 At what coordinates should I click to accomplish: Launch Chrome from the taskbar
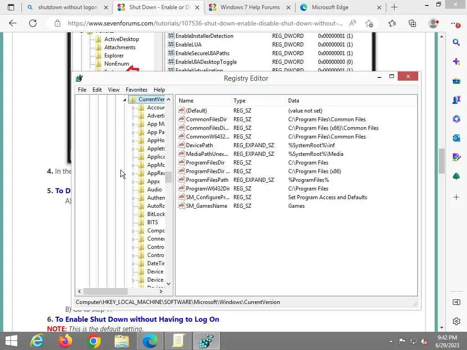coord(93,341)
